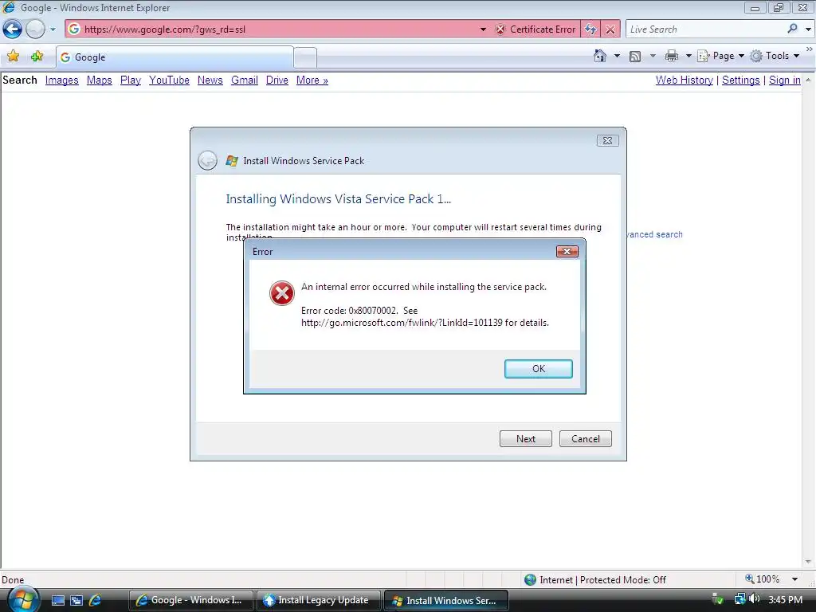Open the Gmail link
This screenshot has height=612, width=816.
(245, 80)
